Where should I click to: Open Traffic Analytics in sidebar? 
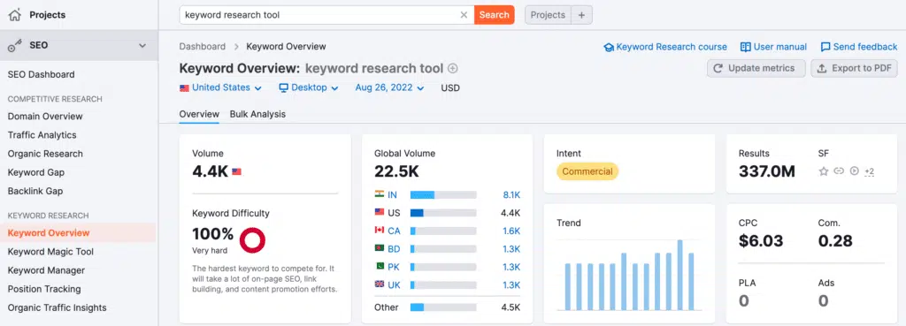(x=42, y=135)
